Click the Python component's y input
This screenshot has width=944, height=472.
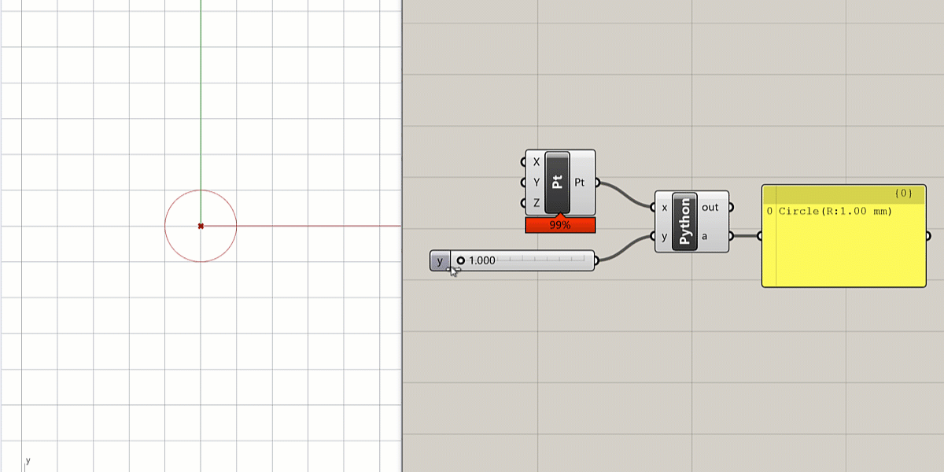664,236
